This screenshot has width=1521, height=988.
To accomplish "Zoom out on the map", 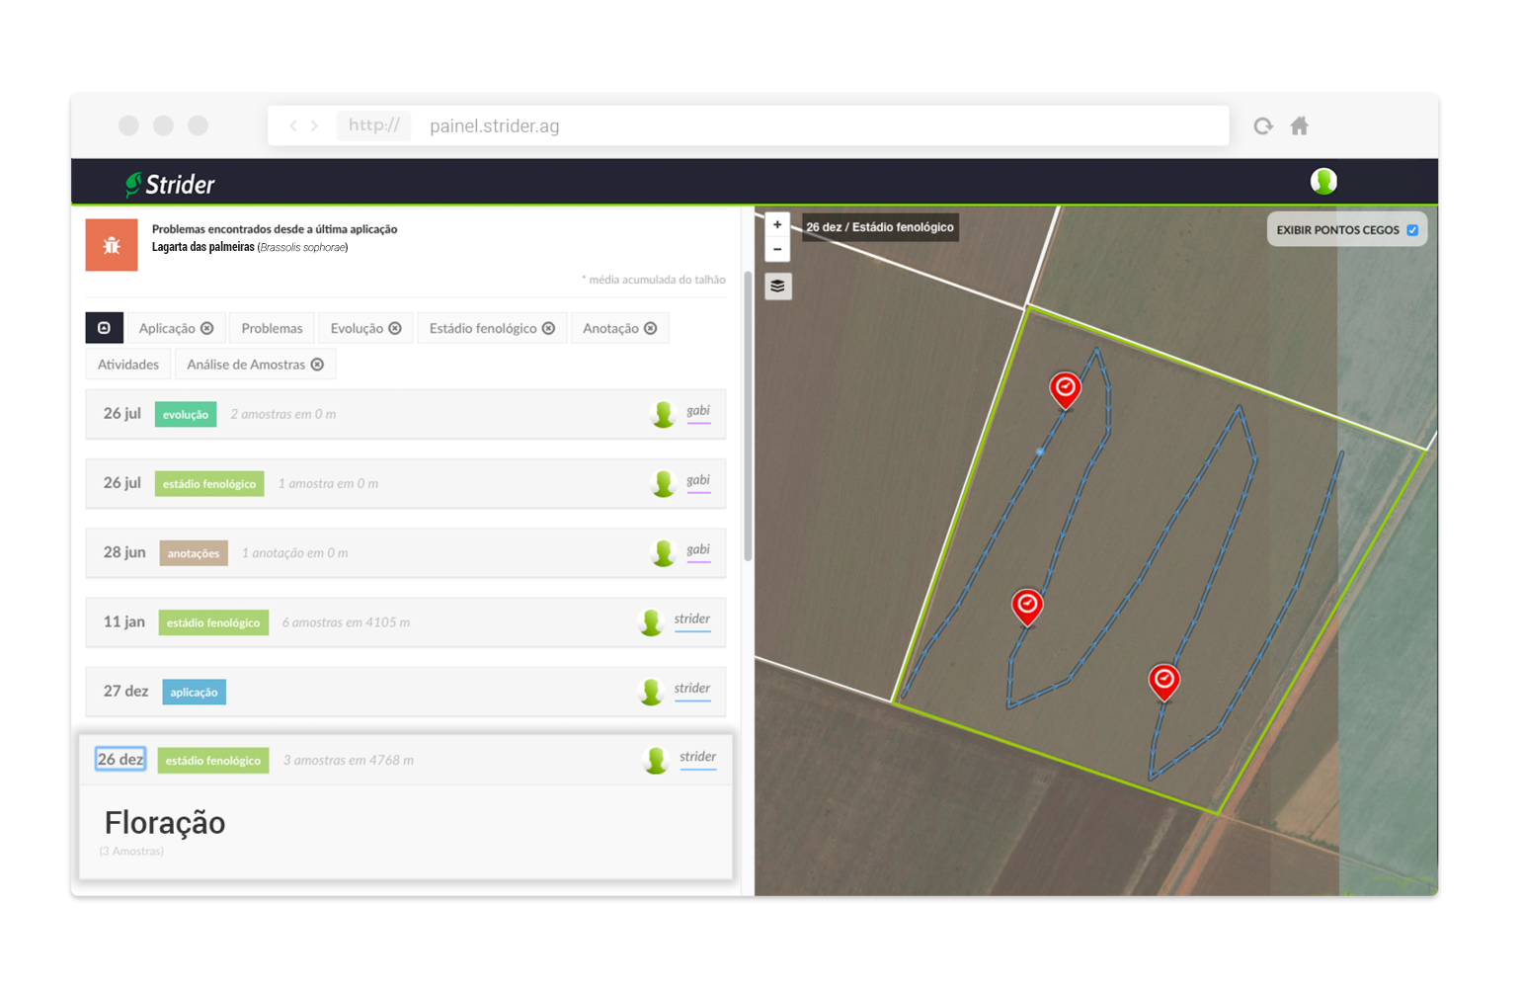I will coord(777,249).
